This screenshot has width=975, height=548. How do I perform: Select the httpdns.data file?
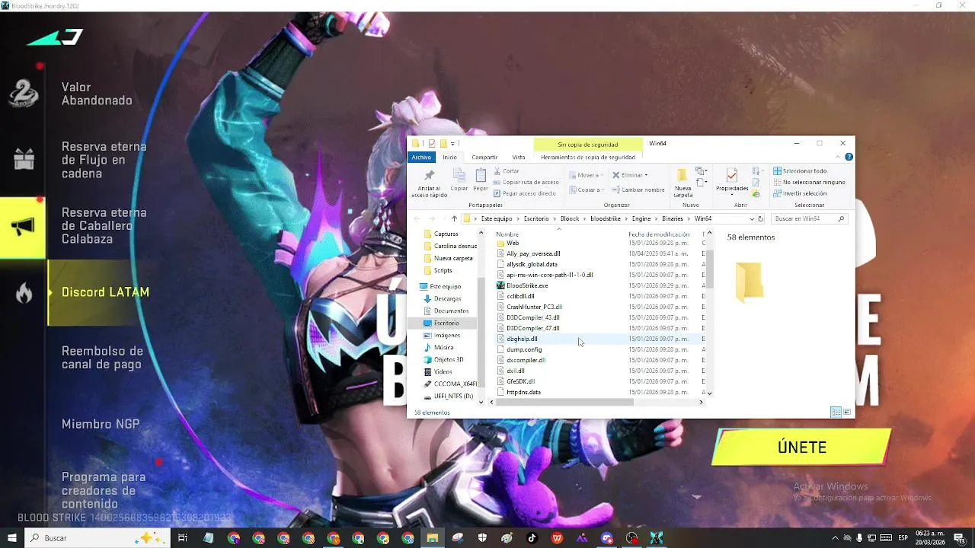[523, 392]
